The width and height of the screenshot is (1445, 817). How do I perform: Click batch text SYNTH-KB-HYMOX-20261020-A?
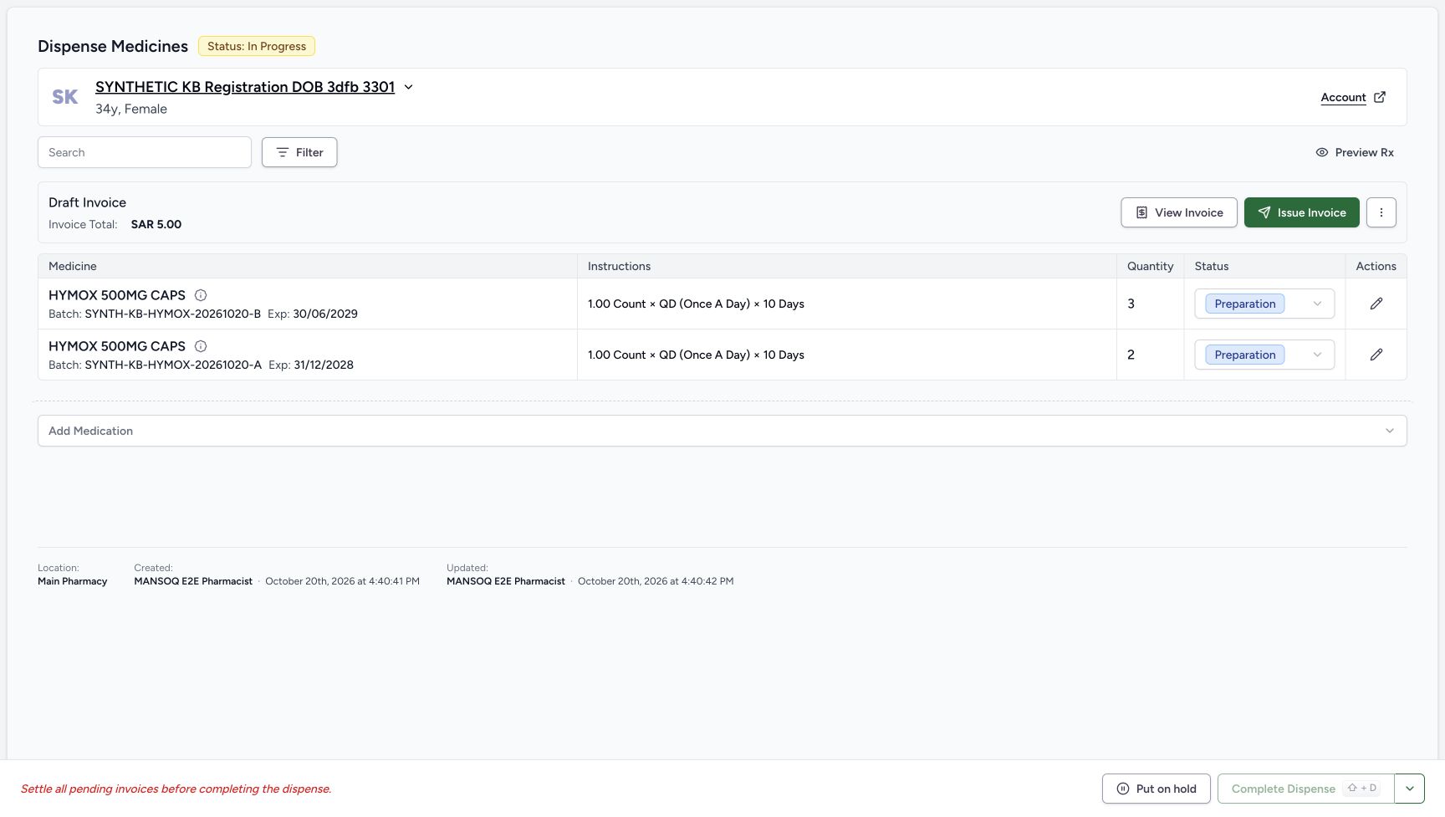click(x=173, y=365)
